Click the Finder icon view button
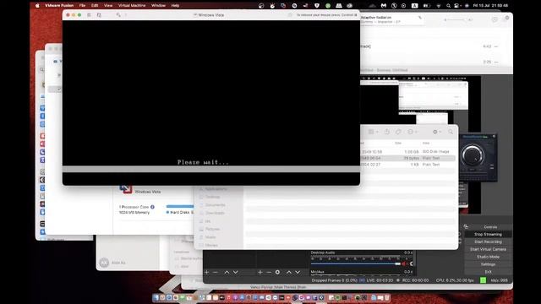This screenshot has height=304, width=541. (371, 132)
